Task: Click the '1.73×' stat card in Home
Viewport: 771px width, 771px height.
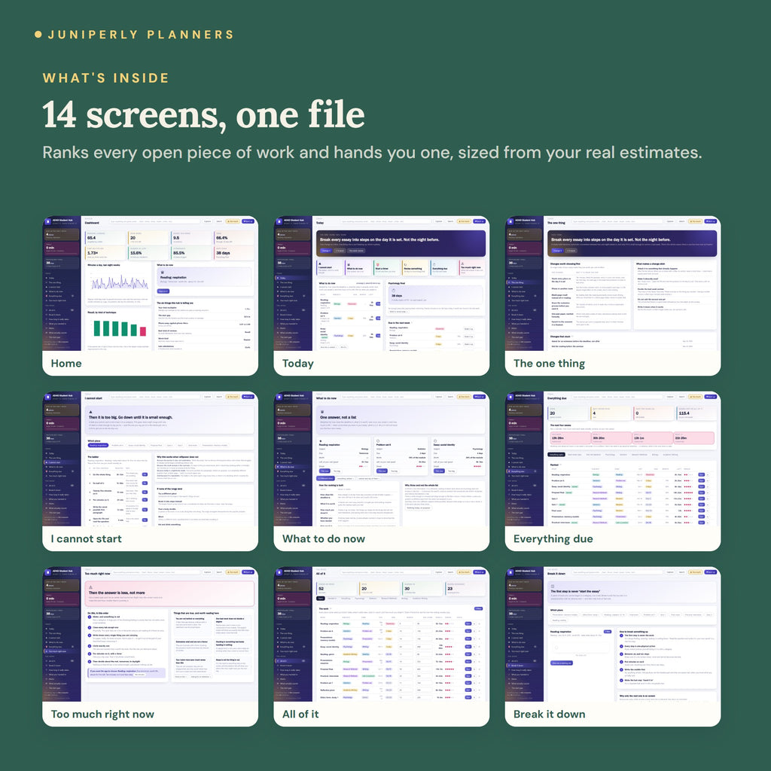Action: tap(105, 253)
